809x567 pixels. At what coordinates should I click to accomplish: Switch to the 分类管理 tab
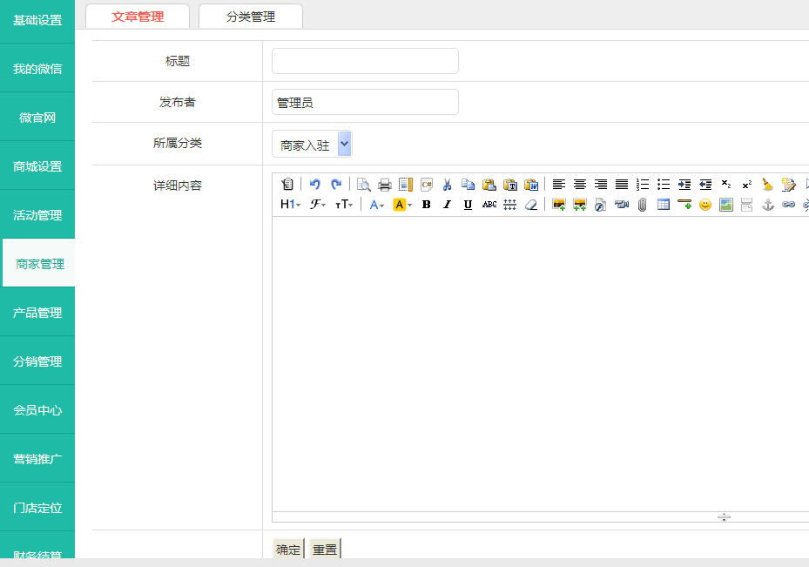[251, 17]
